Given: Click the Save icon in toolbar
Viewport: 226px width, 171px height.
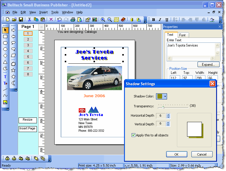Looking at the screenshot, I should click(21, 20).
